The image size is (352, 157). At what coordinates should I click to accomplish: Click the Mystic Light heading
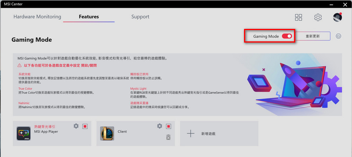tap(138, 89)
